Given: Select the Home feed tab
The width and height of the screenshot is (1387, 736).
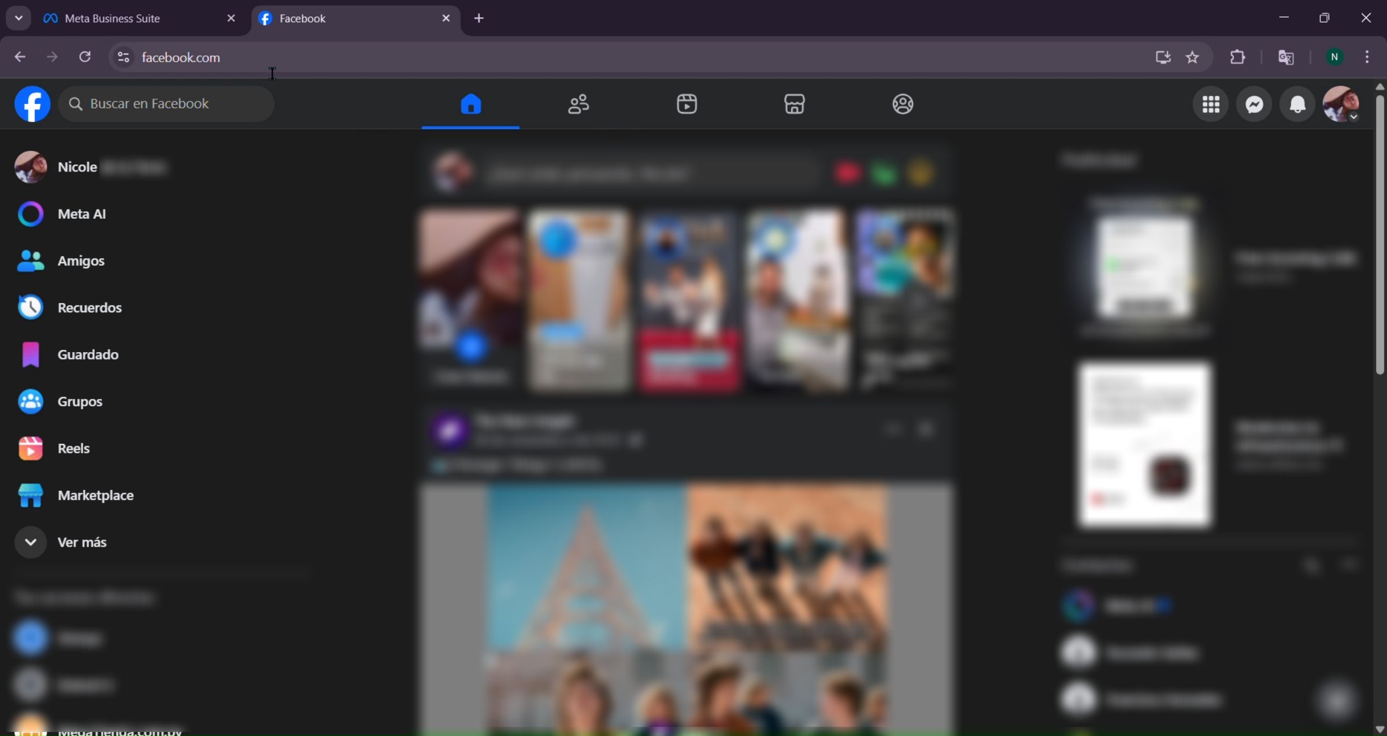Looking at the screenshot, I should [x=470, y=104].
